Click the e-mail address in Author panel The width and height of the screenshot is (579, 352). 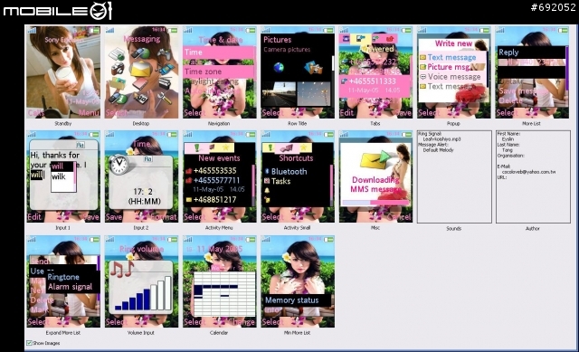coord(528,172)
